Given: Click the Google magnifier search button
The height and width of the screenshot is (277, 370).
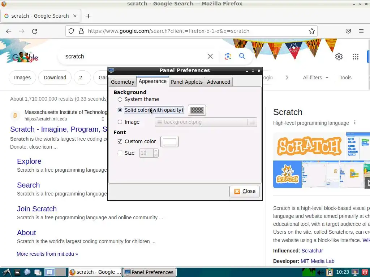Looking at the screenshot, I should [242, 56].
